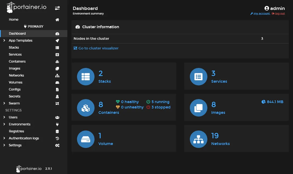Expand the Swarm menu chevron

[4, 103]
